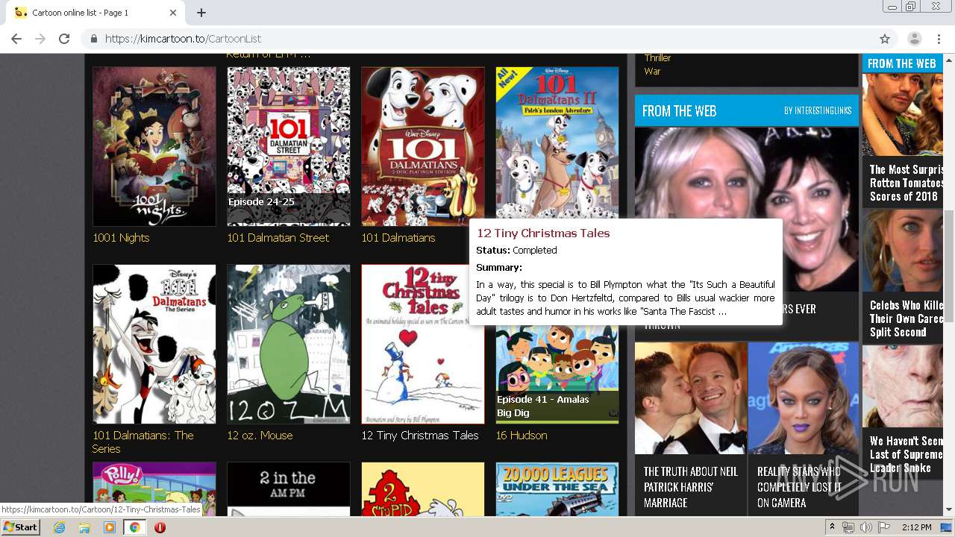The height and width of the screenshot is (537, 955).
Task: Show hidden system tray icons
Action: (x=833, y=527)
